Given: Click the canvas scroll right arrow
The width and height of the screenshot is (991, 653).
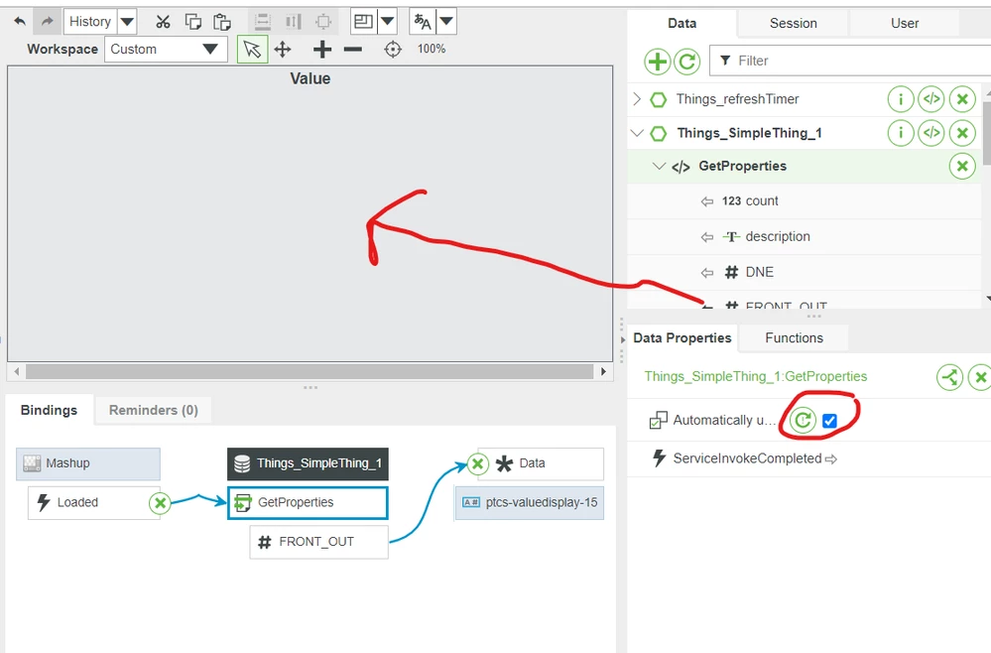Looking at the screenshot, I should [x=603, y=372].
